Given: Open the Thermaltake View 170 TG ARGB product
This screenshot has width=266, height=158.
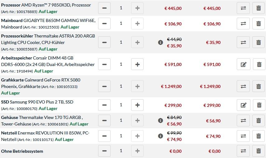Looking at the screenshot, I should [50, 117].
